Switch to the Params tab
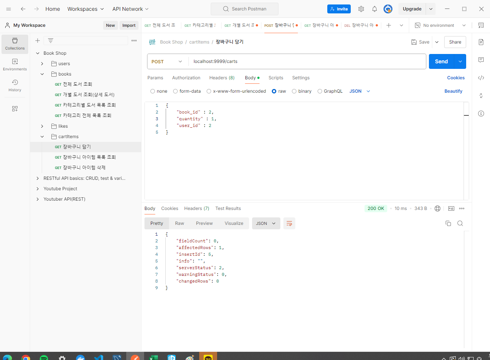The width and height of the screenshot is (490, 360). [155, 78]
